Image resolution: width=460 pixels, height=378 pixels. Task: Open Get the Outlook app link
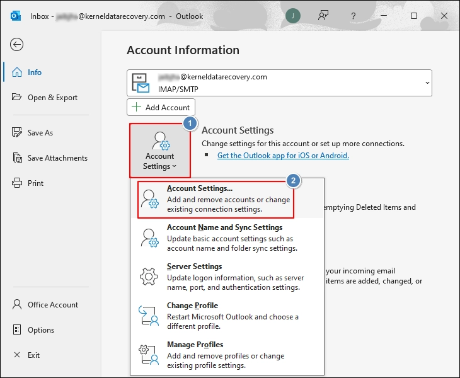[x=283, y=156]
